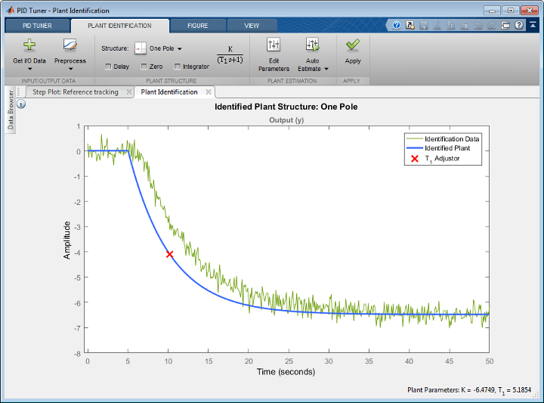The width and height of the screenshot is (544, 403).
Task: Open Edit Parameters dialog
Action: coord(274,45)
